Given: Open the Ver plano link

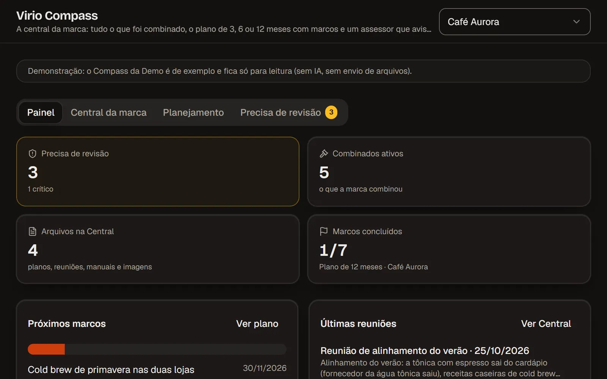Looking at the screenshot, I should point(257,324).
